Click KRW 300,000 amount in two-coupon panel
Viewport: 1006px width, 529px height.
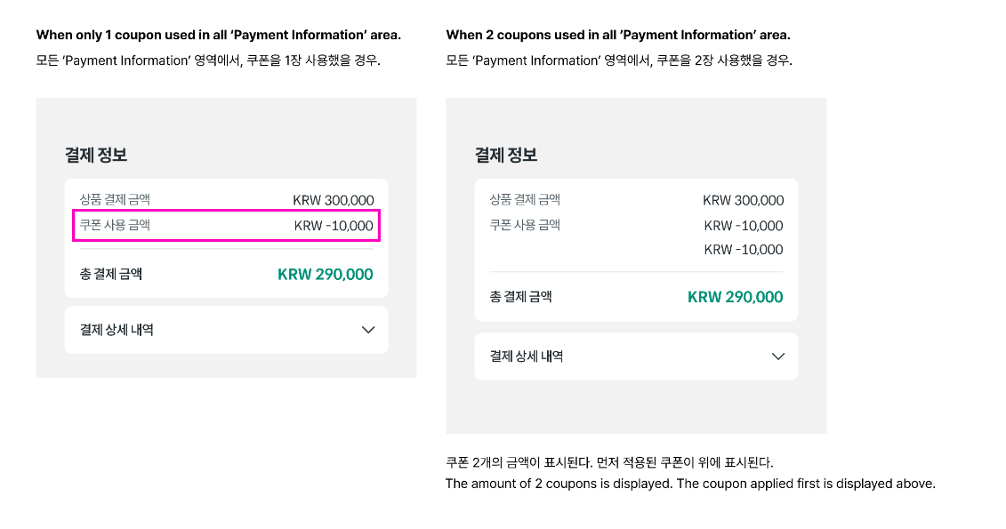click(744, 201)
